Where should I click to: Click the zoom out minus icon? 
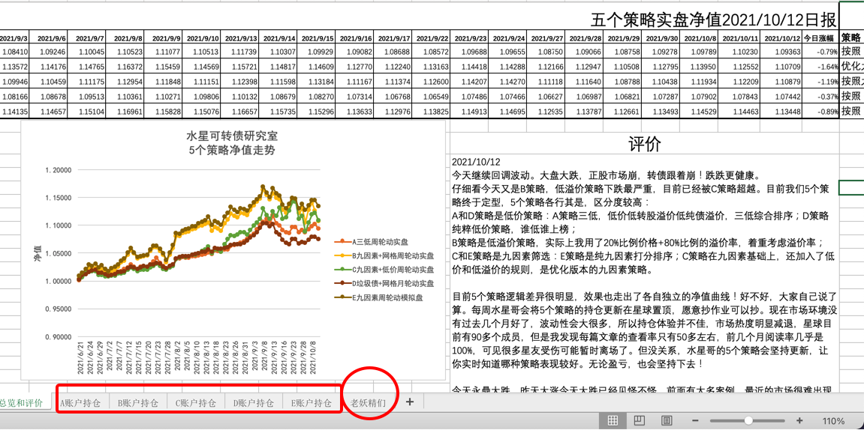(x=695, y=420)
